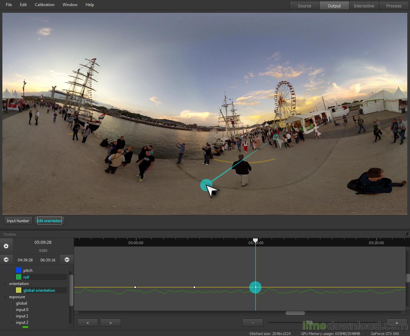Open the Calibration menu
410x336 pixels.
point(44,5)
